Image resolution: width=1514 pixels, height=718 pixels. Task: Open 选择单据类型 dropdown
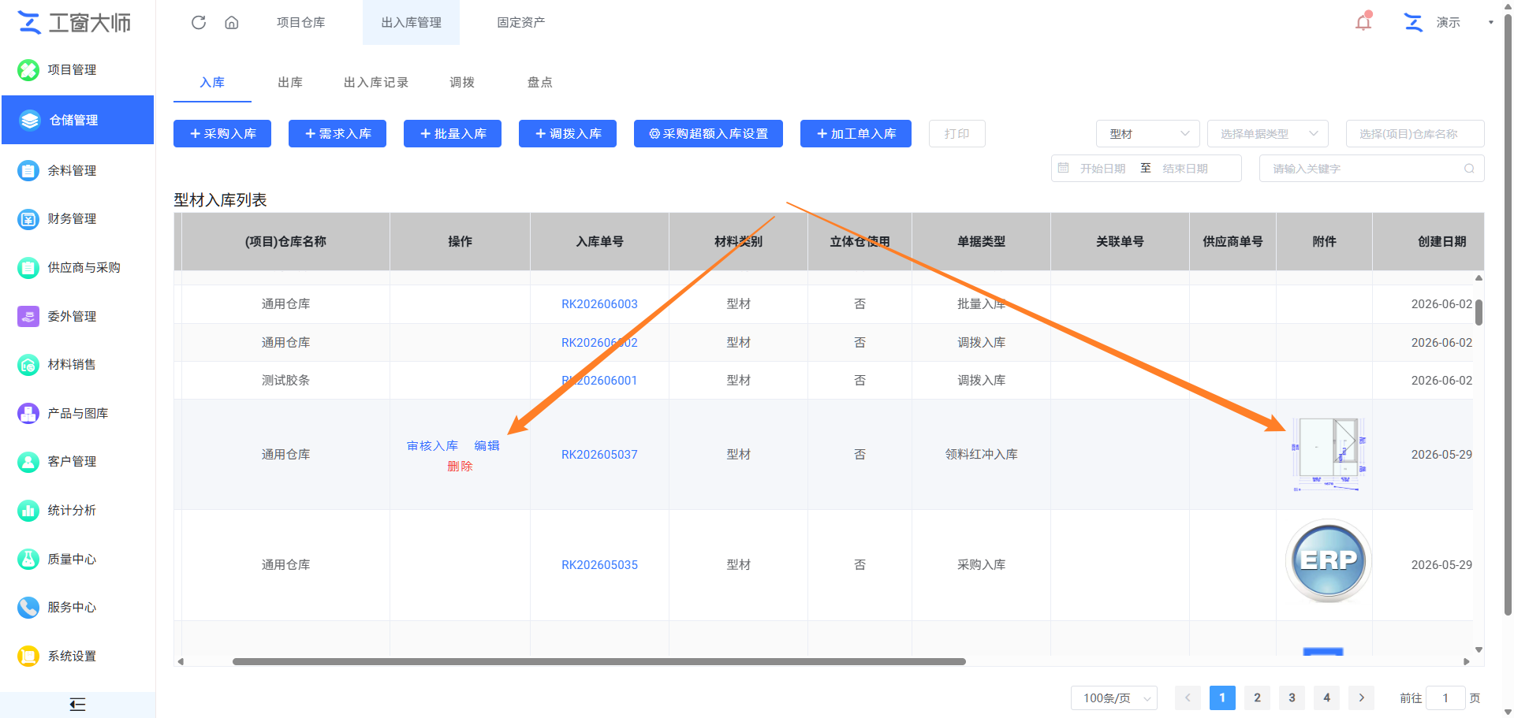(x=1267, y=134)
